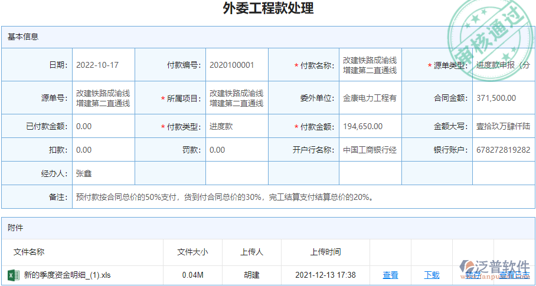Click the page title 外委工程款处理
This screenshot has height=286, width=536.
click(x=268, y=8)
